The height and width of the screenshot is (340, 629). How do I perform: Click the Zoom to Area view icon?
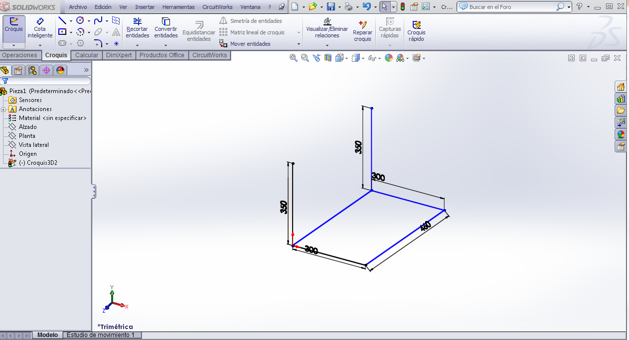point(305,58)
